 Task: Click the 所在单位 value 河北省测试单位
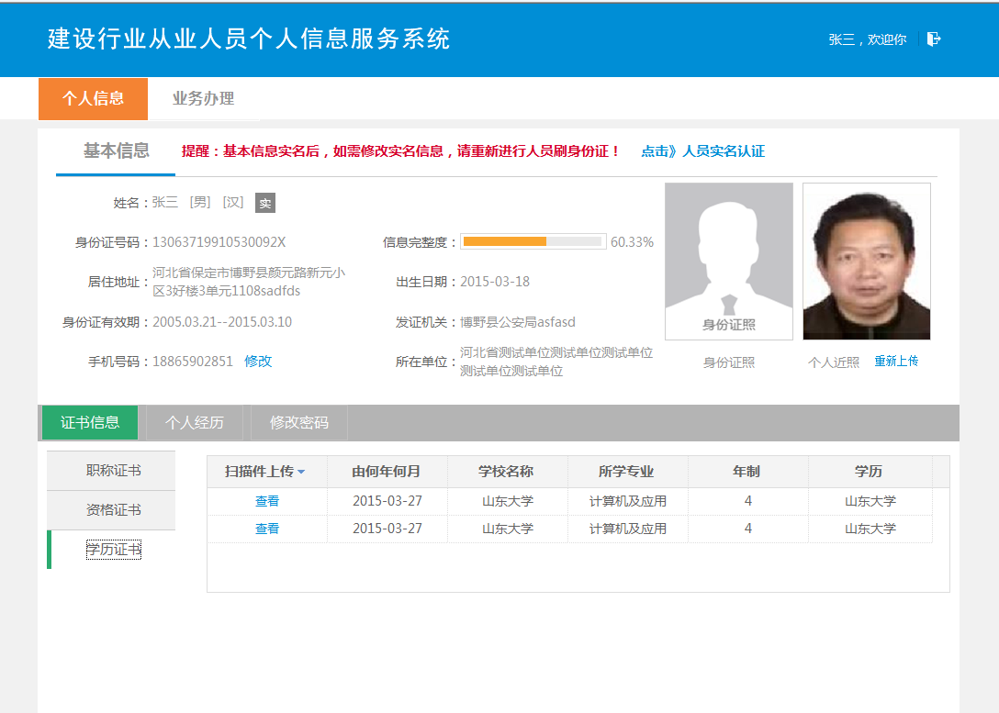click(556, 362)
